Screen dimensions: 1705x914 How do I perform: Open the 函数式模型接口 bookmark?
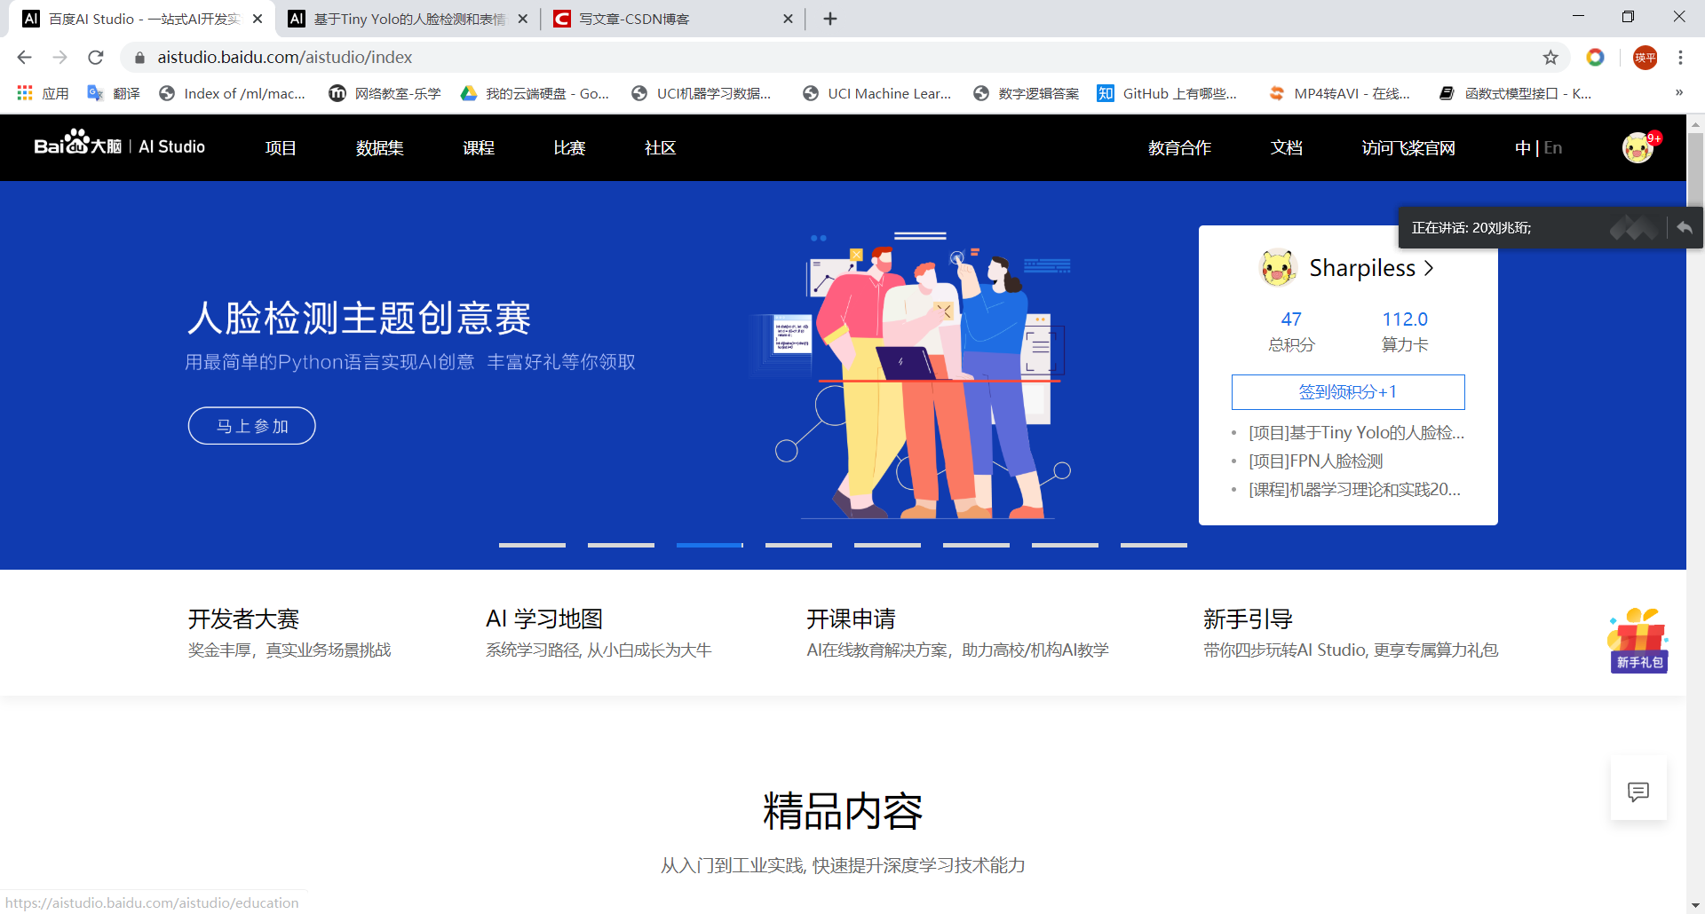(x=1515, y=93)
